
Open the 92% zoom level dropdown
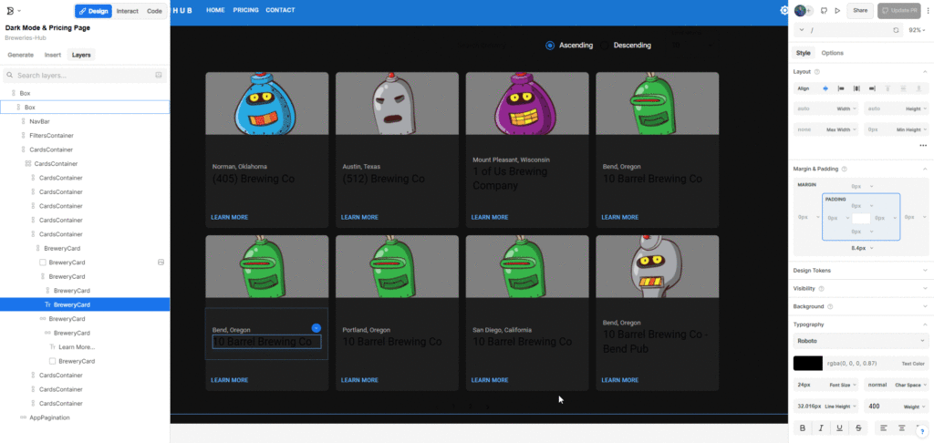coord(915,30)
